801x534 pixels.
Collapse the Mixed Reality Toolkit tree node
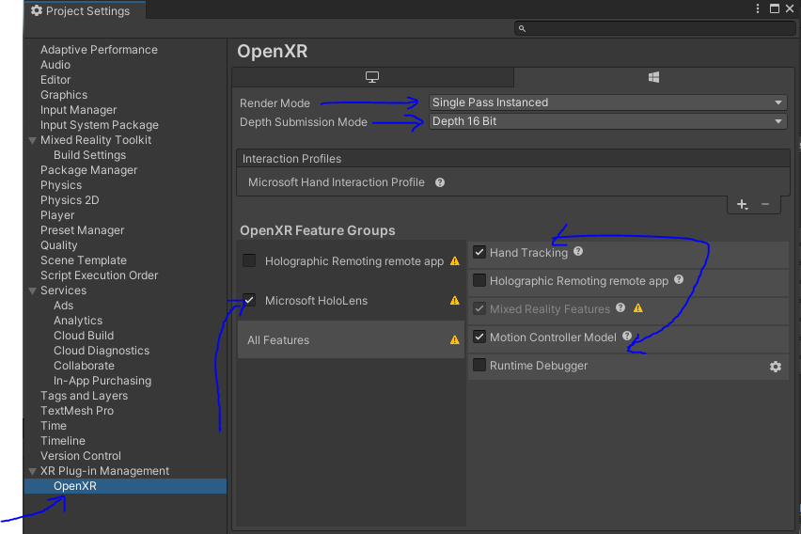coord(32,140)
